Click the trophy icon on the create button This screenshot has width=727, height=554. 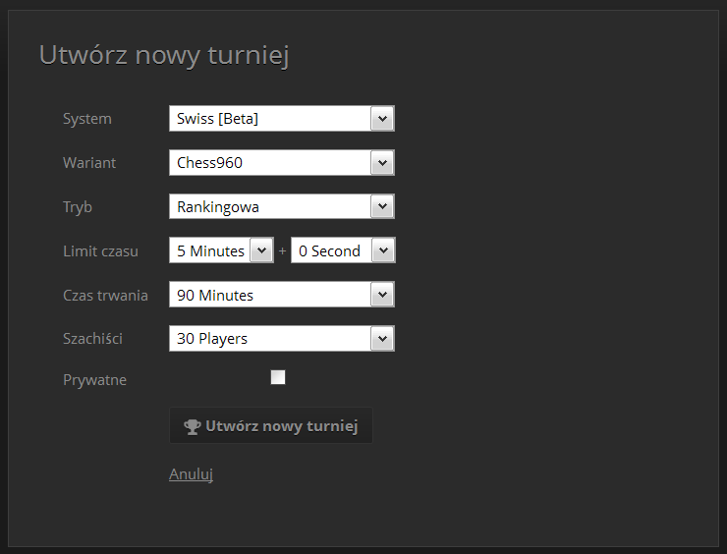pyautogui.click(x=192, y=426)
